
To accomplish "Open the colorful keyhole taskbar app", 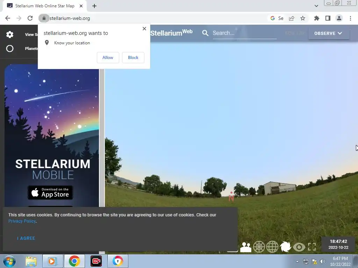I will point(118,261).
